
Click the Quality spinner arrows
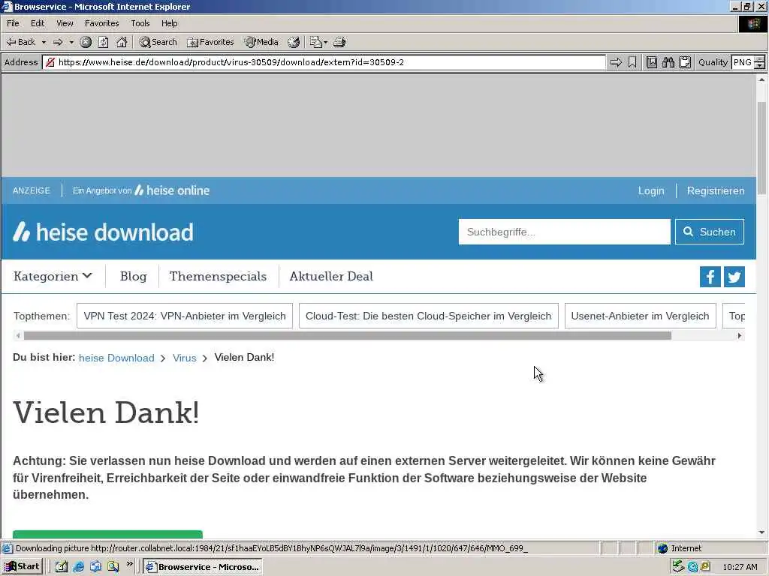pos(759,62)
